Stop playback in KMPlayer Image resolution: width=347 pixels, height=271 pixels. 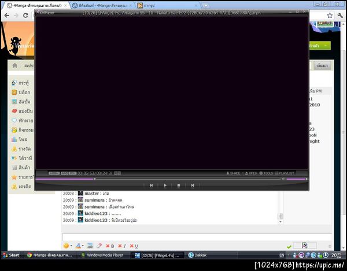(x=179, y=185)
